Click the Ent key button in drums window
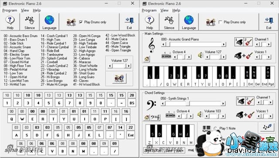 click(131, 135)
